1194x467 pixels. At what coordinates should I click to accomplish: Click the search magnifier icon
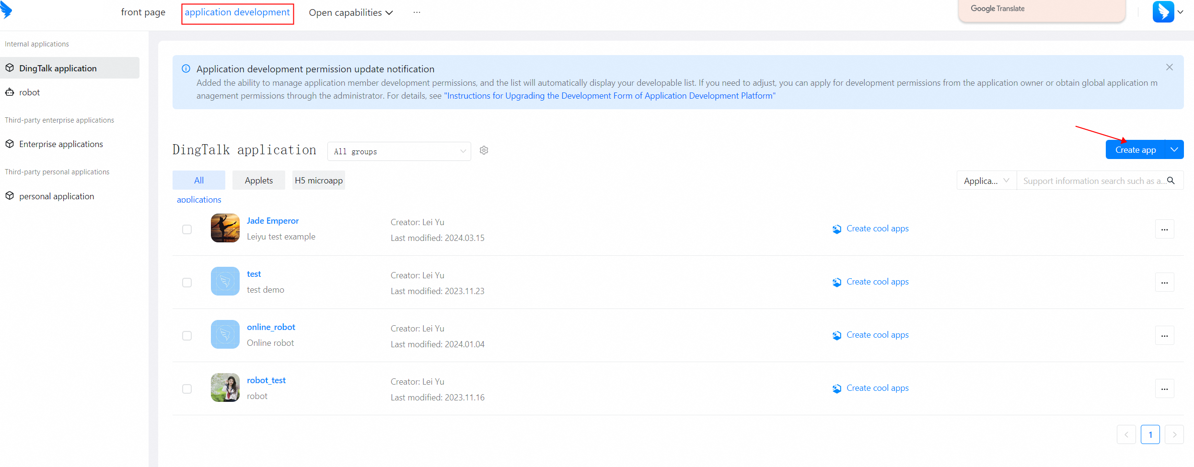(x=1171, y=181)
